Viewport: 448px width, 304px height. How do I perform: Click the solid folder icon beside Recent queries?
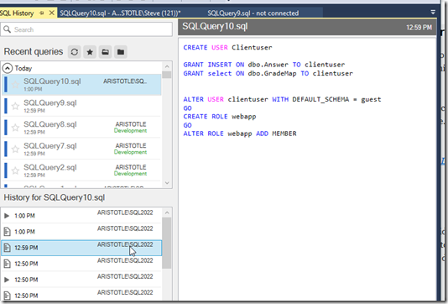(121, 52)
